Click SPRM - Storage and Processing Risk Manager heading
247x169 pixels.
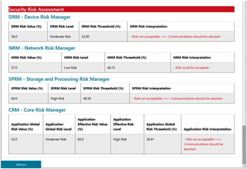(59, 79)
